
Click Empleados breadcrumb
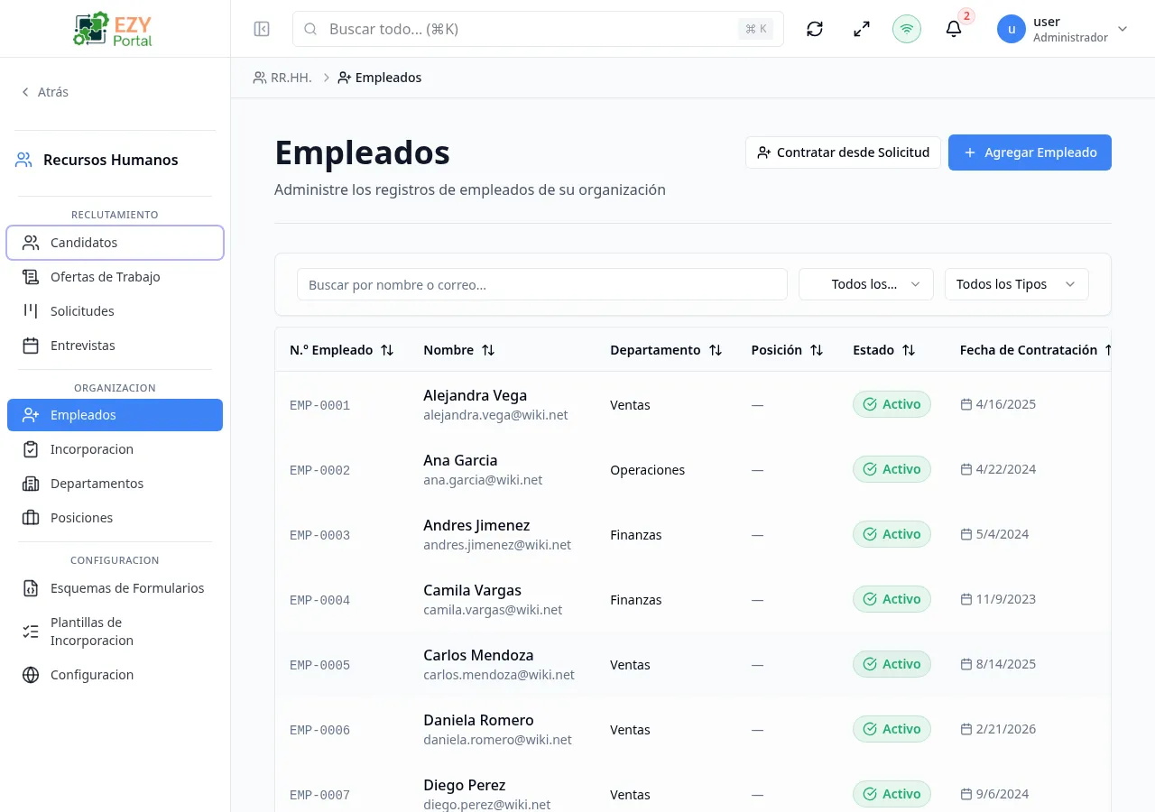pyautogui.click(x=380, y=78)
